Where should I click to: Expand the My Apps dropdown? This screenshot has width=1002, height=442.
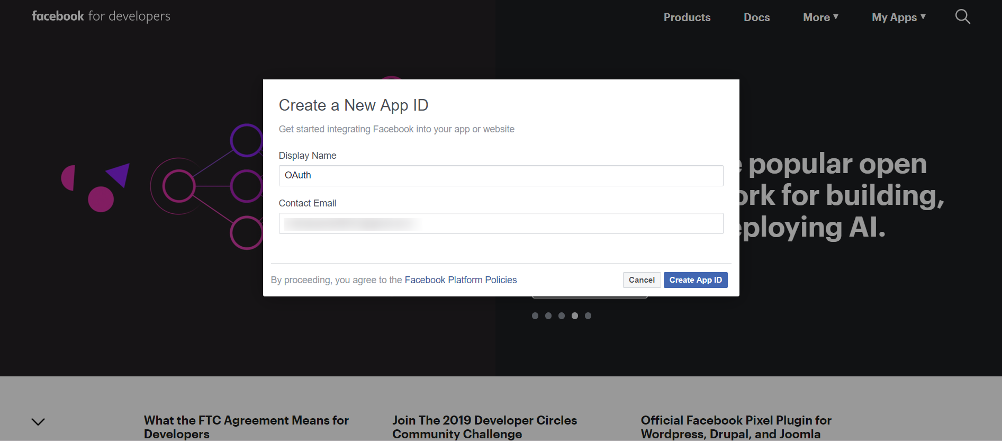[899, 17]
